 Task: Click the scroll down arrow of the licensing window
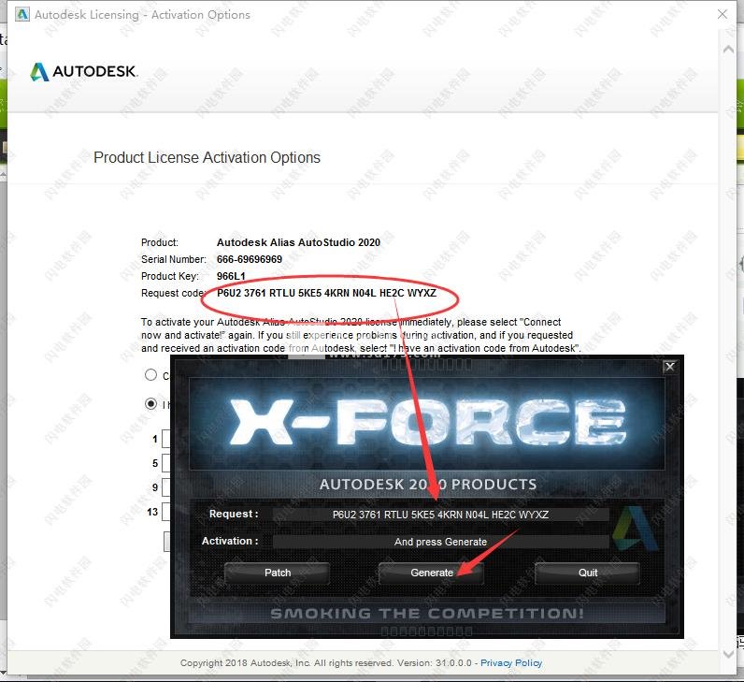[728, 654]
